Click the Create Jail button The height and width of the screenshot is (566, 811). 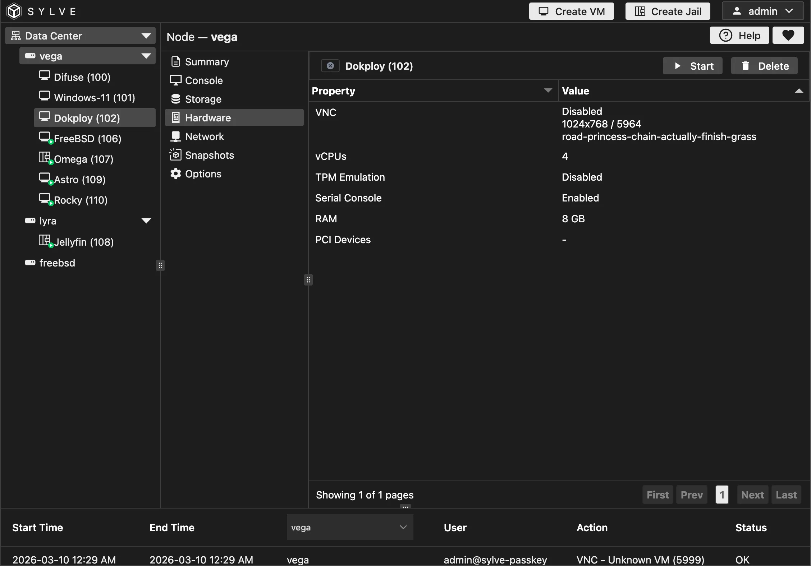click(x=668, y=11)
